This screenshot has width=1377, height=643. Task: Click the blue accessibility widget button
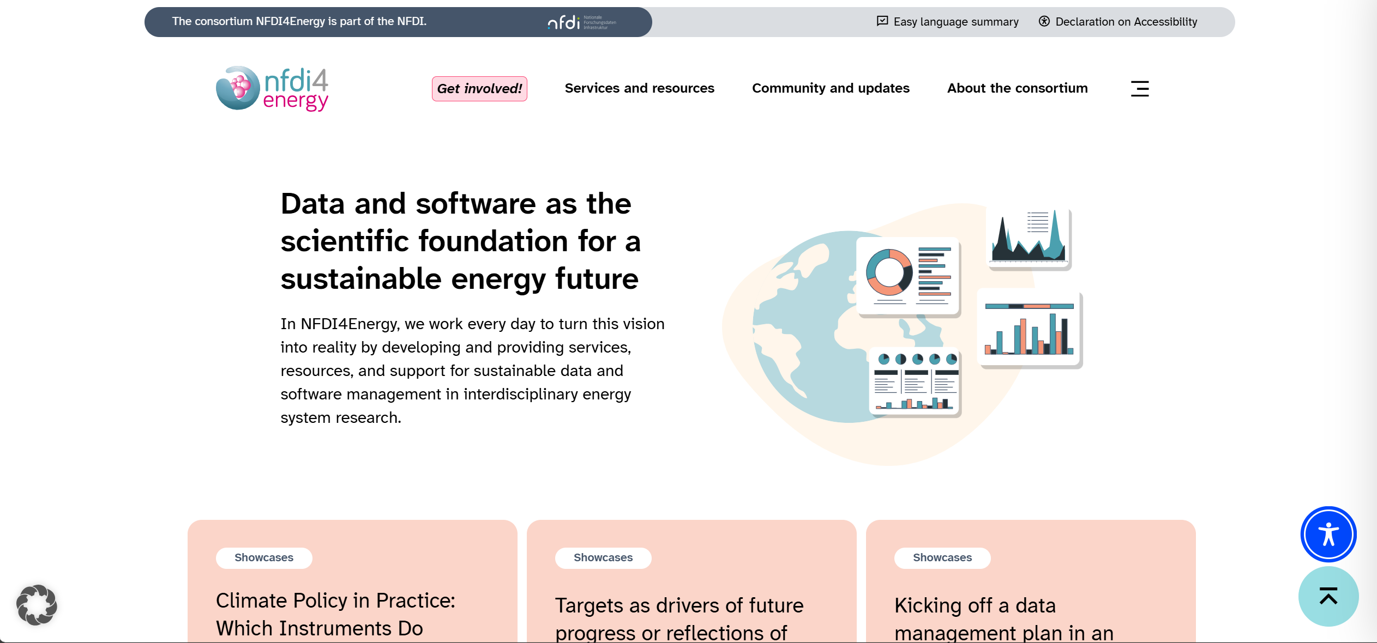[1328, 534]
